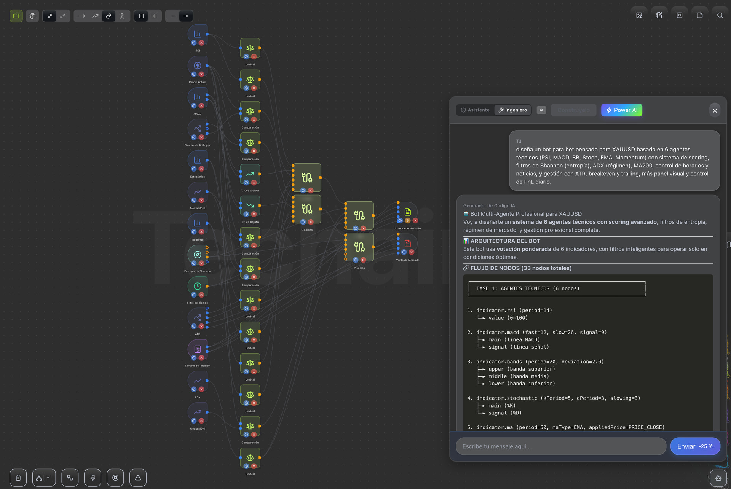
Task: Click the message input field
Action: [560, 446]
